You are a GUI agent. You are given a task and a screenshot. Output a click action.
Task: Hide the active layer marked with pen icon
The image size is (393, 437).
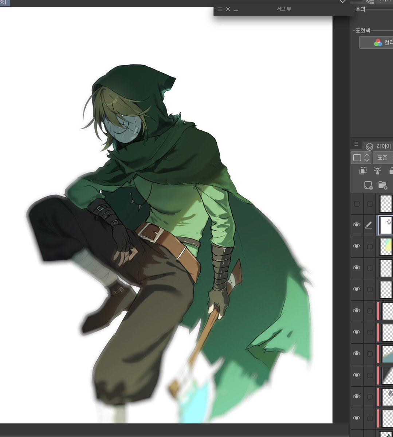[357, 225]
